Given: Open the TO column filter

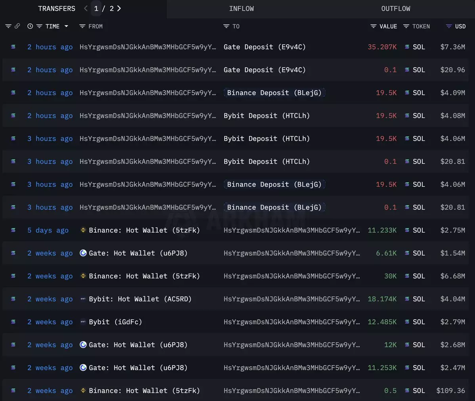Looking at the screenshot, I should click(x=226, y=26).
